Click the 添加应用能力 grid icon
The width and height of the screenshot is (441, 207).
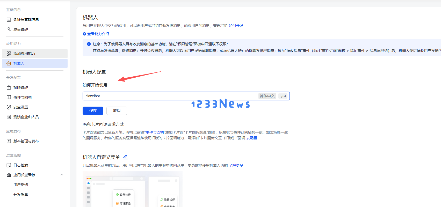9,54
